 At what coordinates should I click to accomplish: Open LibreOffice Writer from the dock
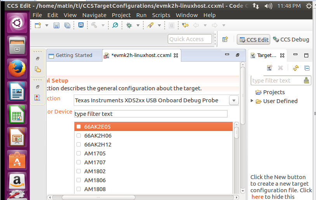(17, 91)
